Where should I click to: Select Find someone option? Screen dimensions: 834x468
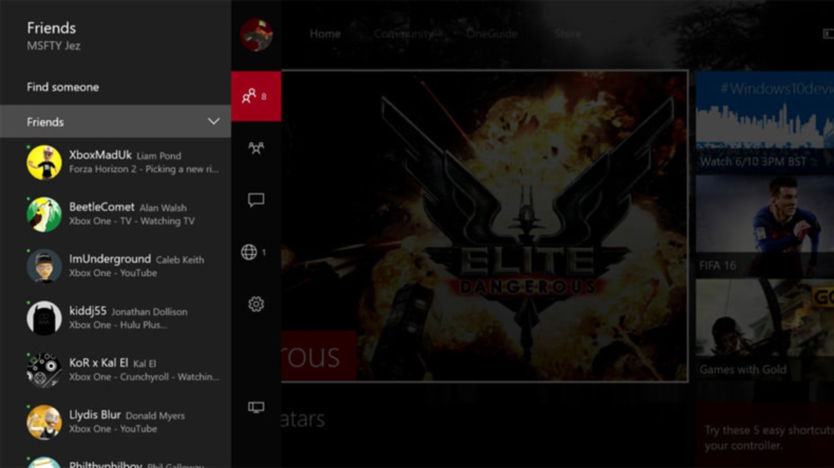pos(63,87)
